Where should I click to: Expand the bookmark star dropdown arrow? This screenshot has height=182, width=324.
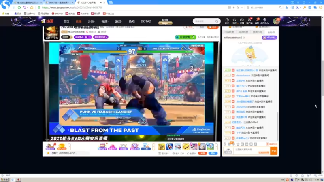(x=242, y=8)
